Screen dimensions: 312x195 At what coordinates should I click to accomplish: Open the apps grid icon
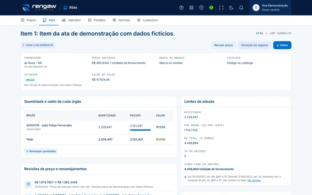[191, 8]
